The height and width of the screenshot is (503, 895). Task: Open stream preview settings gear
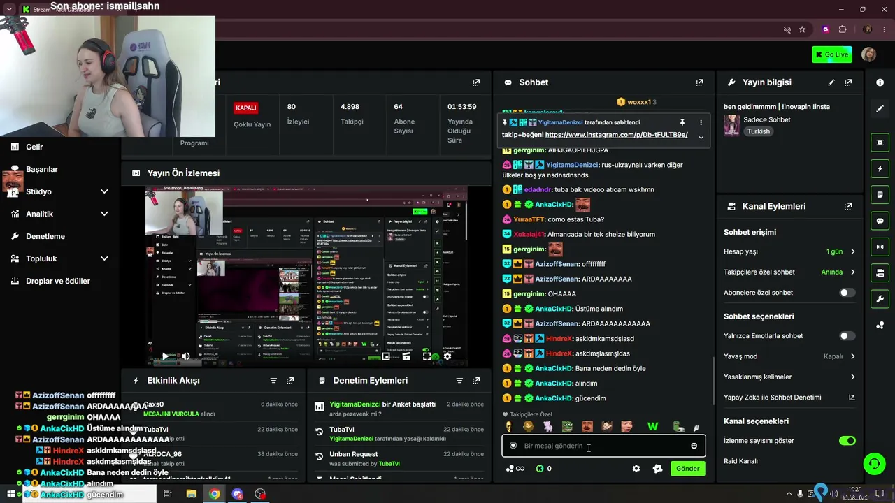pos(447,356)
